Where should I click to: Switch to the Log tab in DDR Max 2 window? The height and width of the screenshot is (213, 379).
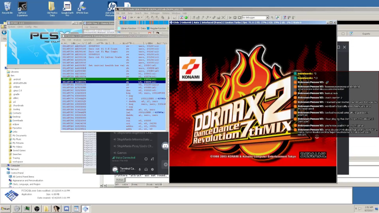click(86, 27)
